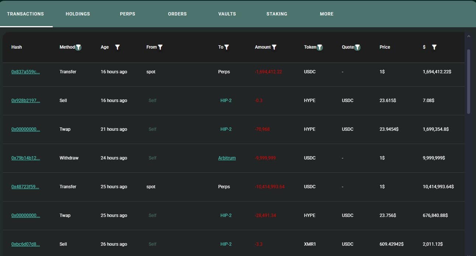Open the withdraw transaction hash 0x79b14b12
476x256 pixels.
pyautogui.click(x=25, y=158)
